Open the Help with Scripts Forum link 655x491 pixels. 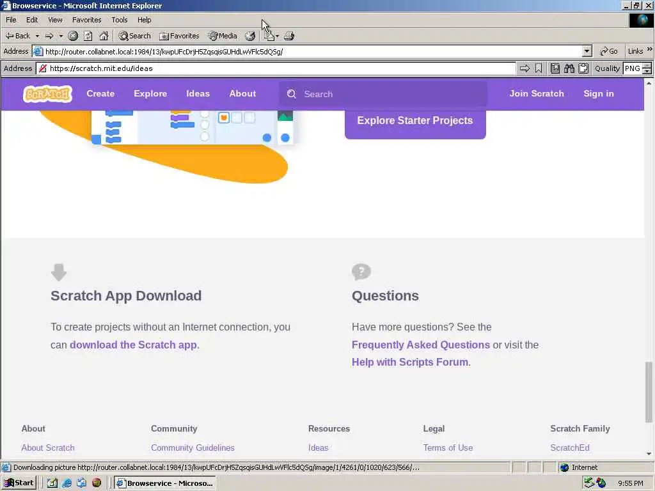410,362
